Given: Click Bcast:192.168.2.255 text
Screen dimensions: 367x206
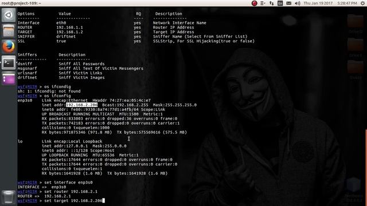Looking at the screenshot, I should 125,105.
